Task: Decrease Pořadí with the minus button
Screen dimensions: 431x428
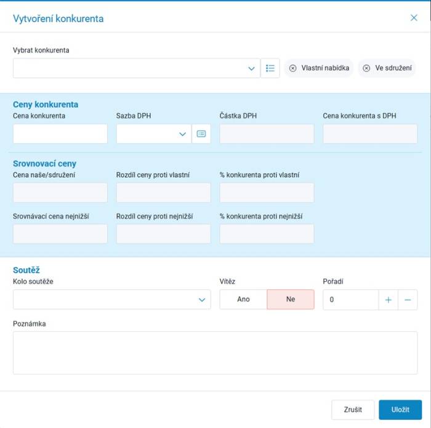Action: tap(408, 300)
